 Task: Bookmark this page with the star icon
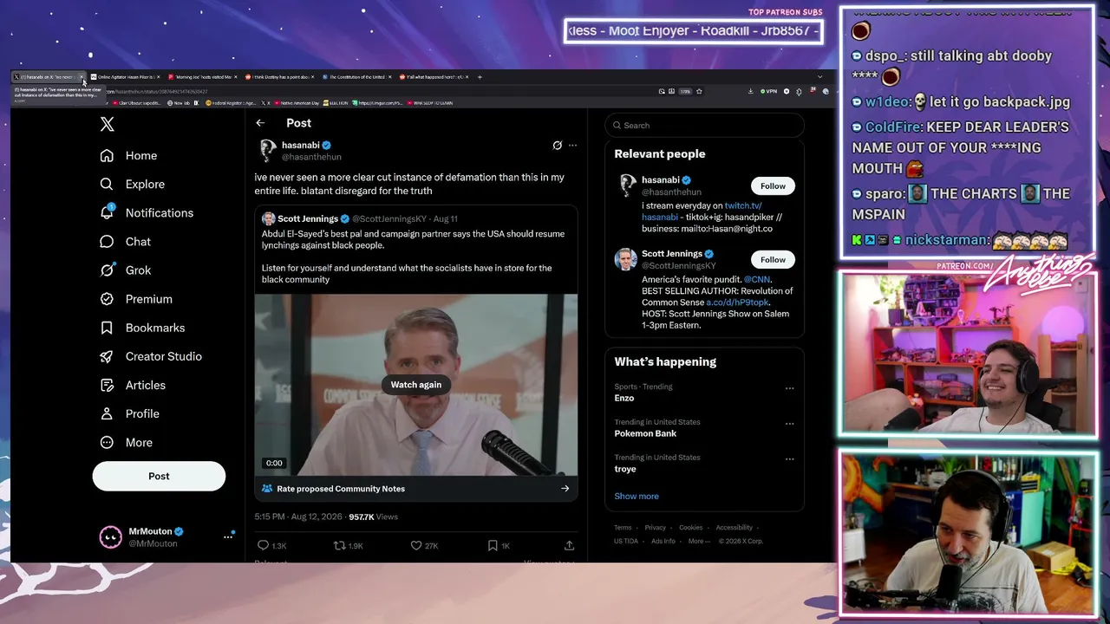point(699,91)
